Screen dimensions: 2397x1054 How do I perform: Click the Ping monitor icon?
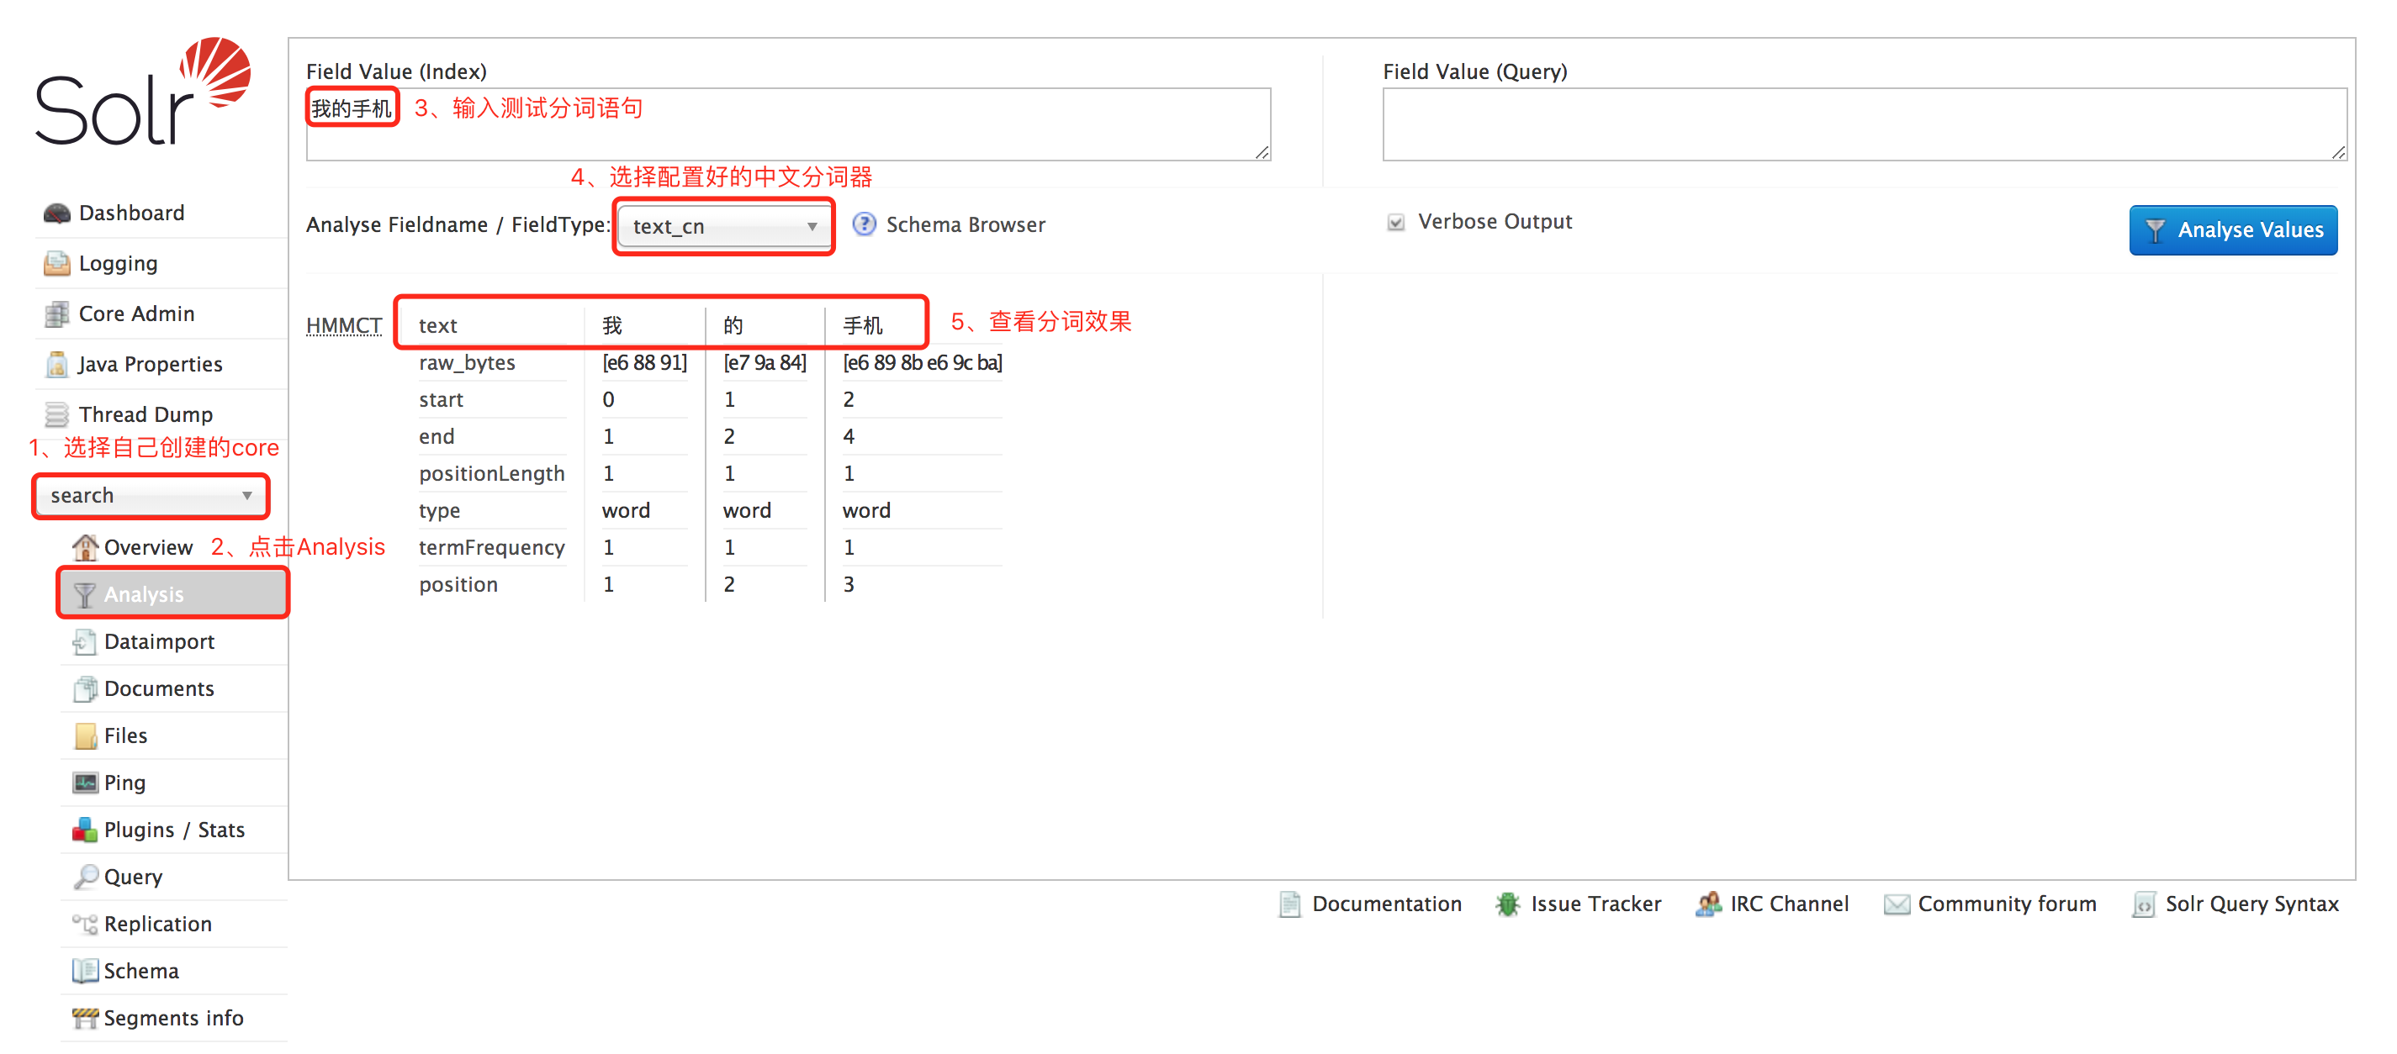tap(85, 783)
